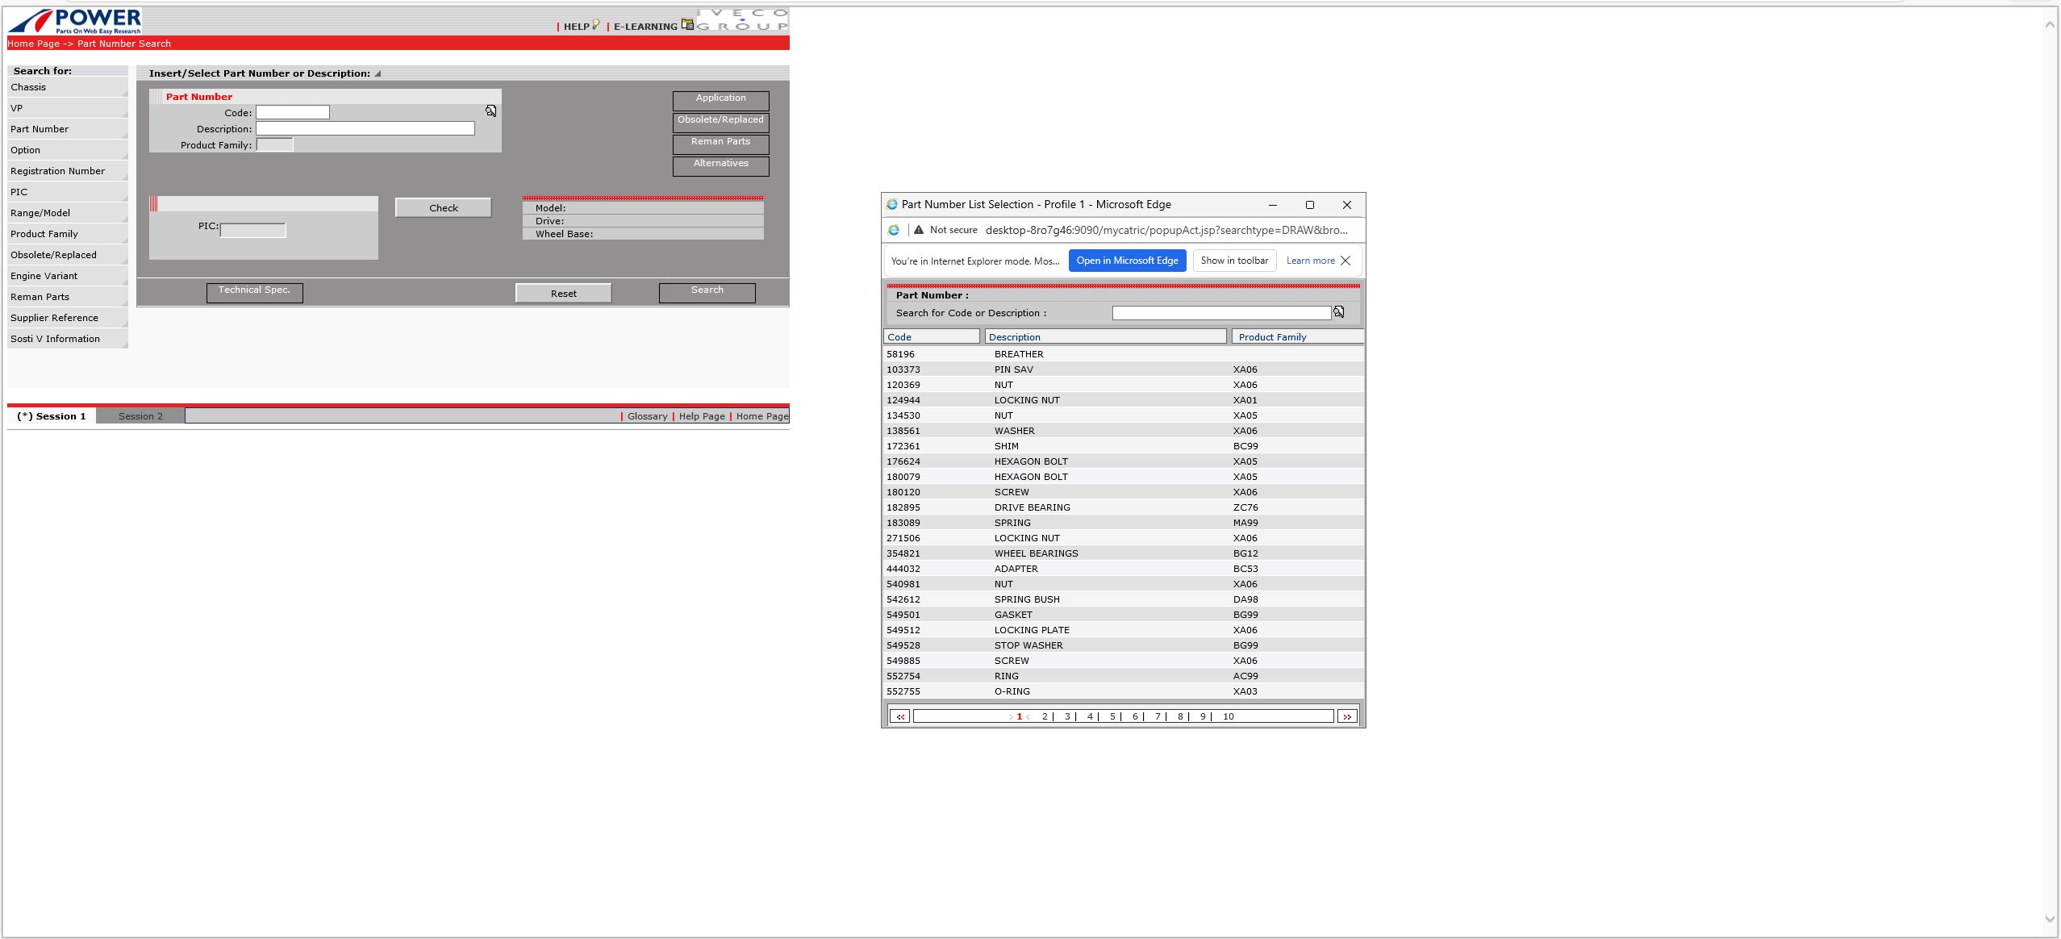Image resolution: width=2061 pixels, height=939 pixels.
Task: Select the DRIVE BEARING row 182895
Action: point(1031,507)
